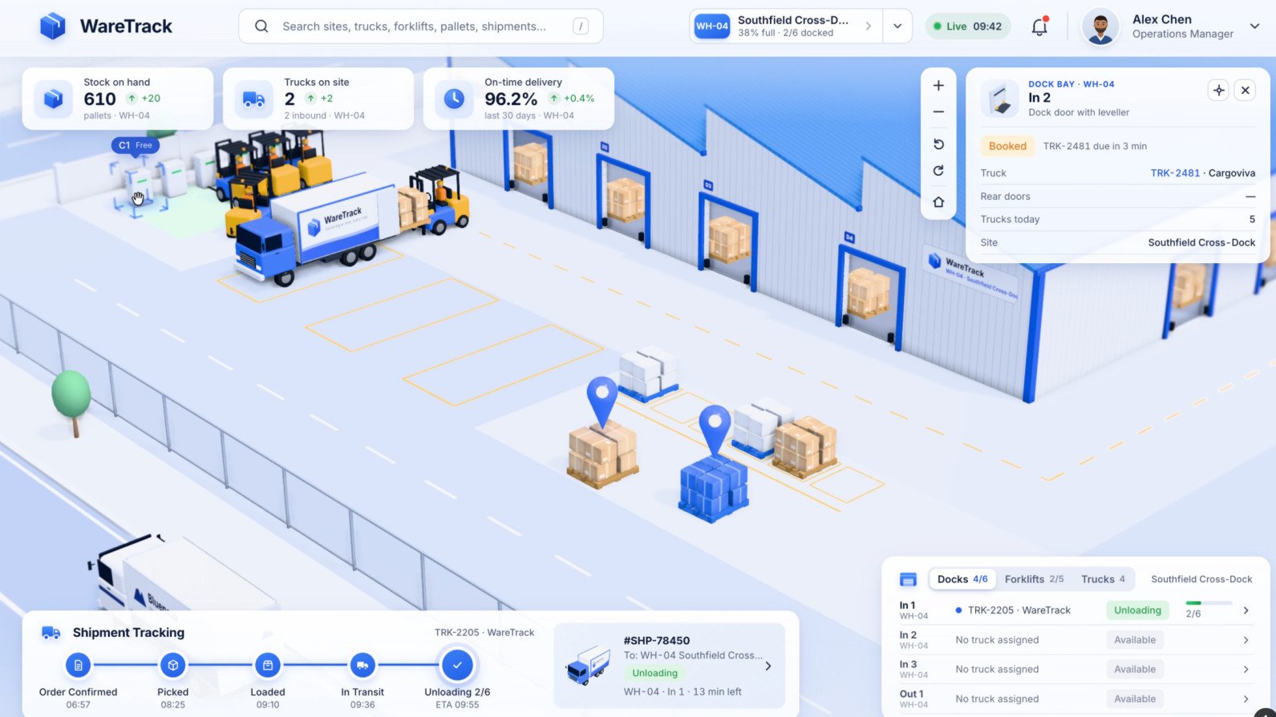This screenshot has height=717, width=1276.
Task: Click the Picked step icon
Action: point(173,665)
